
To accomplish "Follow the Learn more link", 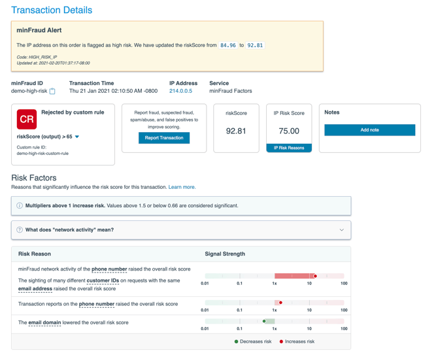I will point(182,187).
